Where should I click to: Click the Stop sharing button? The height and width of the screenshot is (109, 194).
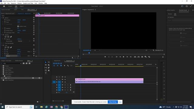click(x=113, y=102)
